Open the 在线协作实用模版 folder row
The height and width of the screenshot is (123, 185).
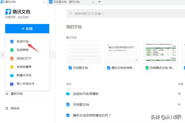pyautogui.click(x=125, y=94)
